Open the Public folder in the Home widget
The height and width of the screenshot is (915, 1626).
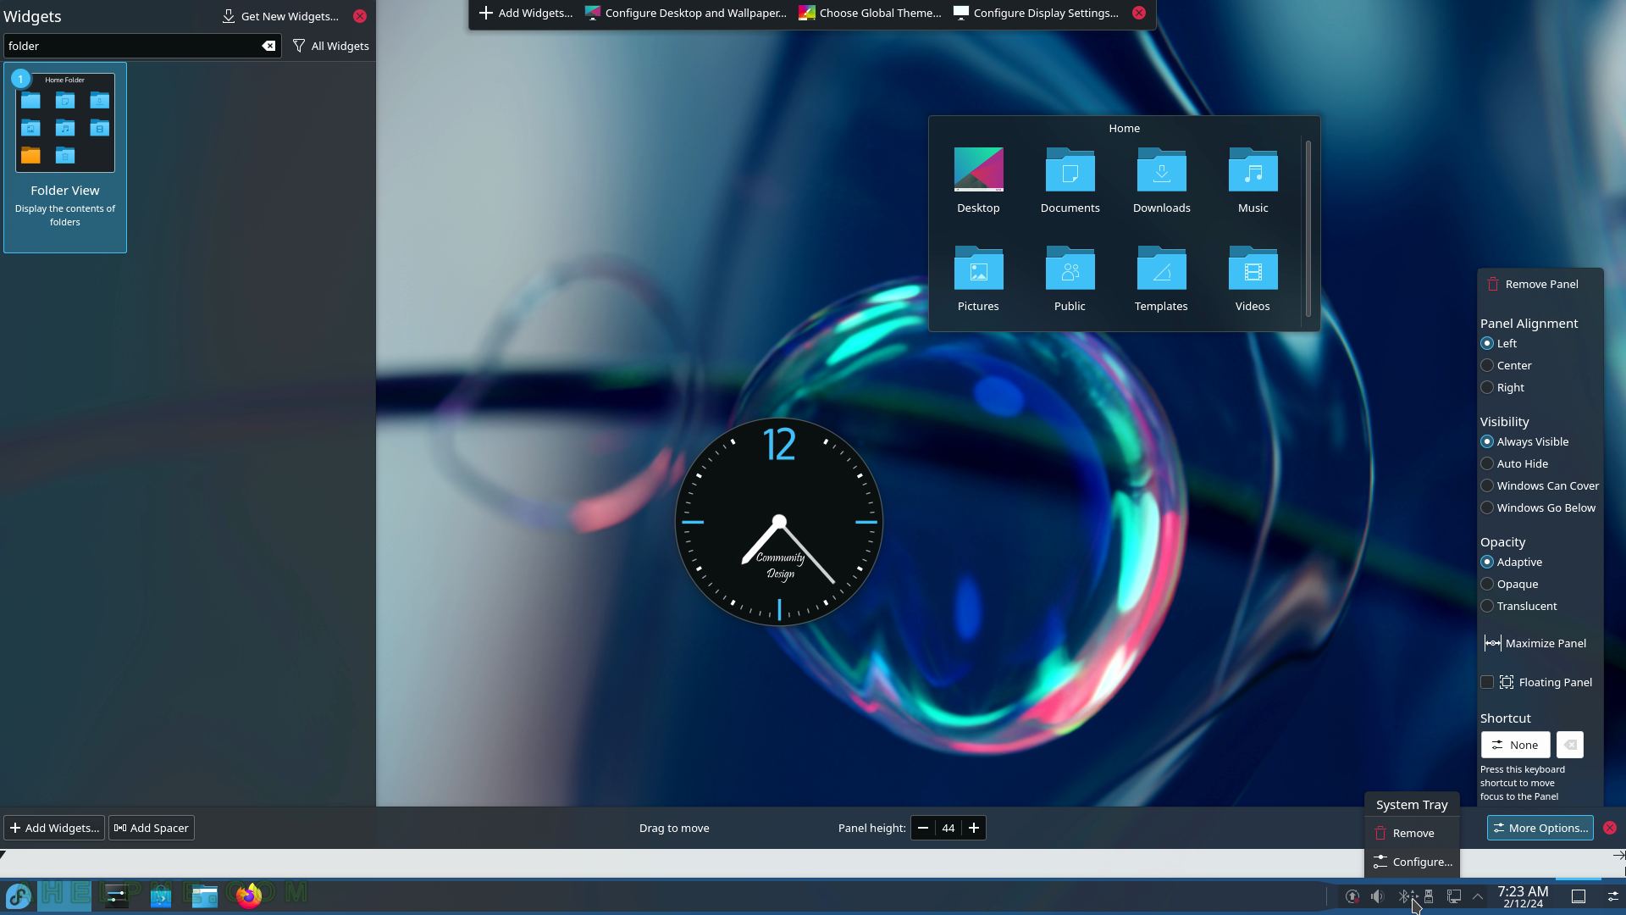tap(1070, 279)
